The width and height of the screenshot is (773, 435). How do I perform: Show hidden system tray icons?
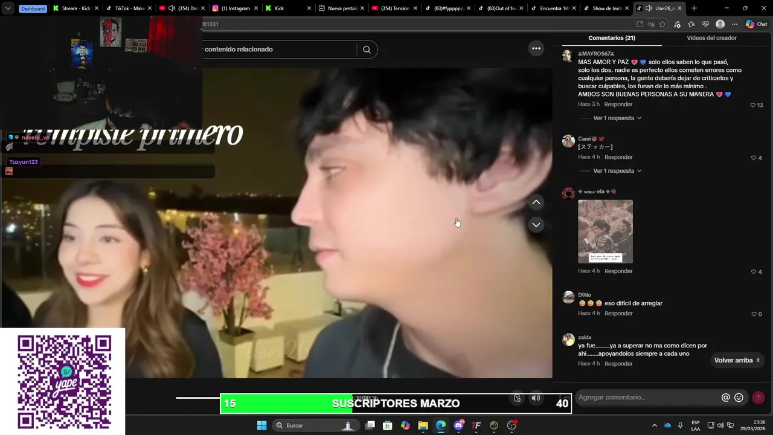click(x=654, y=425)
